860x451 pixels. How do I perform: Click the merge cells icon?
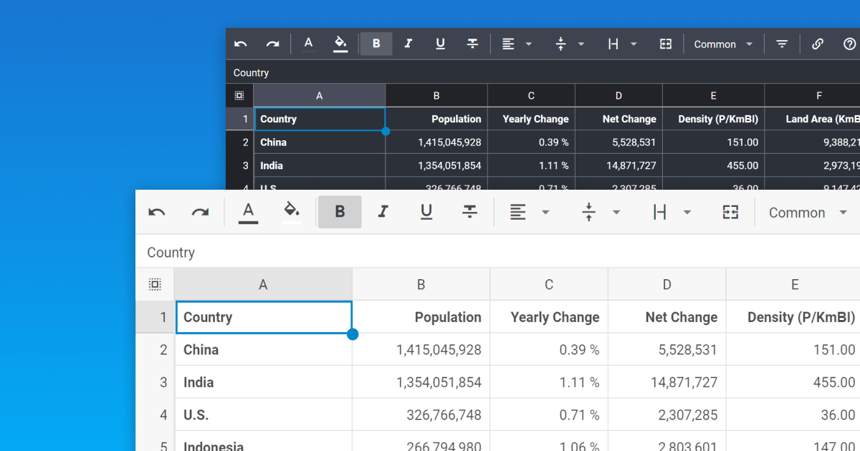[730, 212]
